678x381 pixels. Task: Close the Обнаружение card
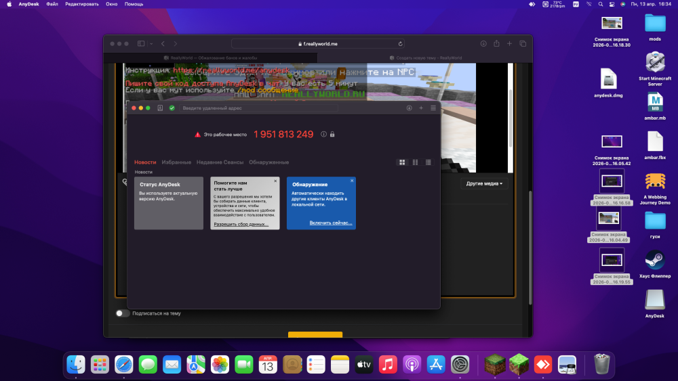tap(352, 181)
